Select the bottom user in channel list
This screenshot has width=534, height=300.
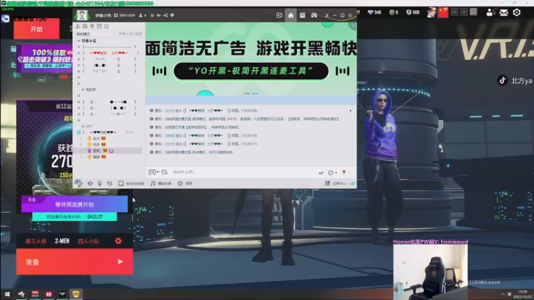pos(97,157)
